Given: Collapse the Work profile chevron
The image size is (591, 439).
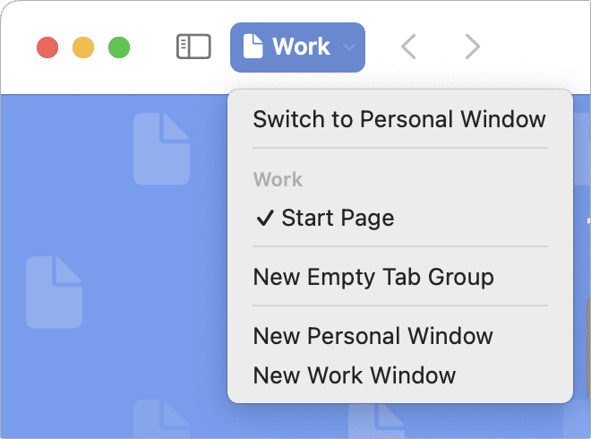Looking at the screenshot, I should (349, 47).
